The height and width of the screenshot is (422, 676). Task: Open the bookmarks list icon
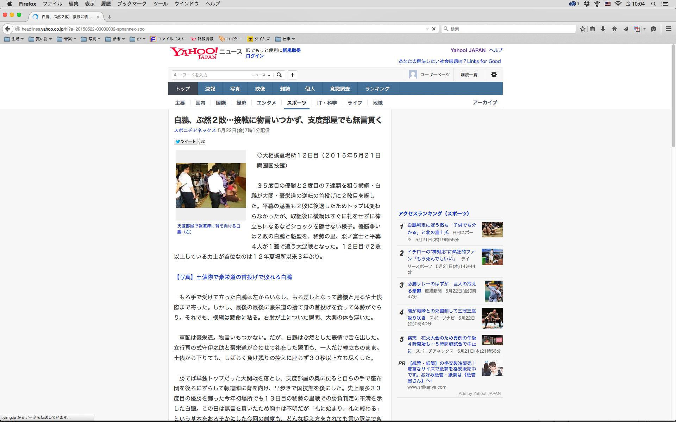click(x=592, y=29)
